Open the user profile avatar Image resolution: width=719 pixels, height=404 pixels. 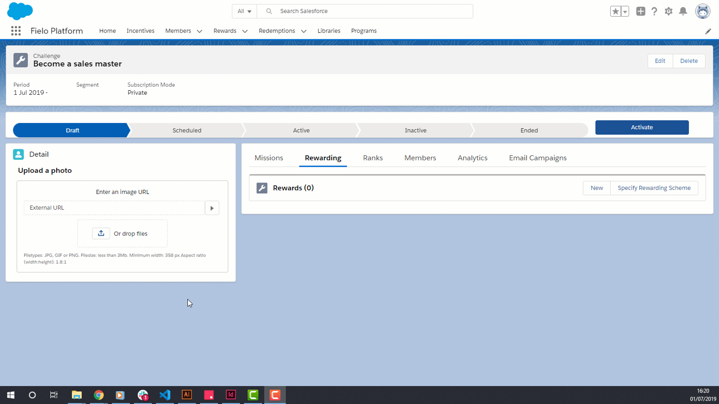tap(703, 11)
